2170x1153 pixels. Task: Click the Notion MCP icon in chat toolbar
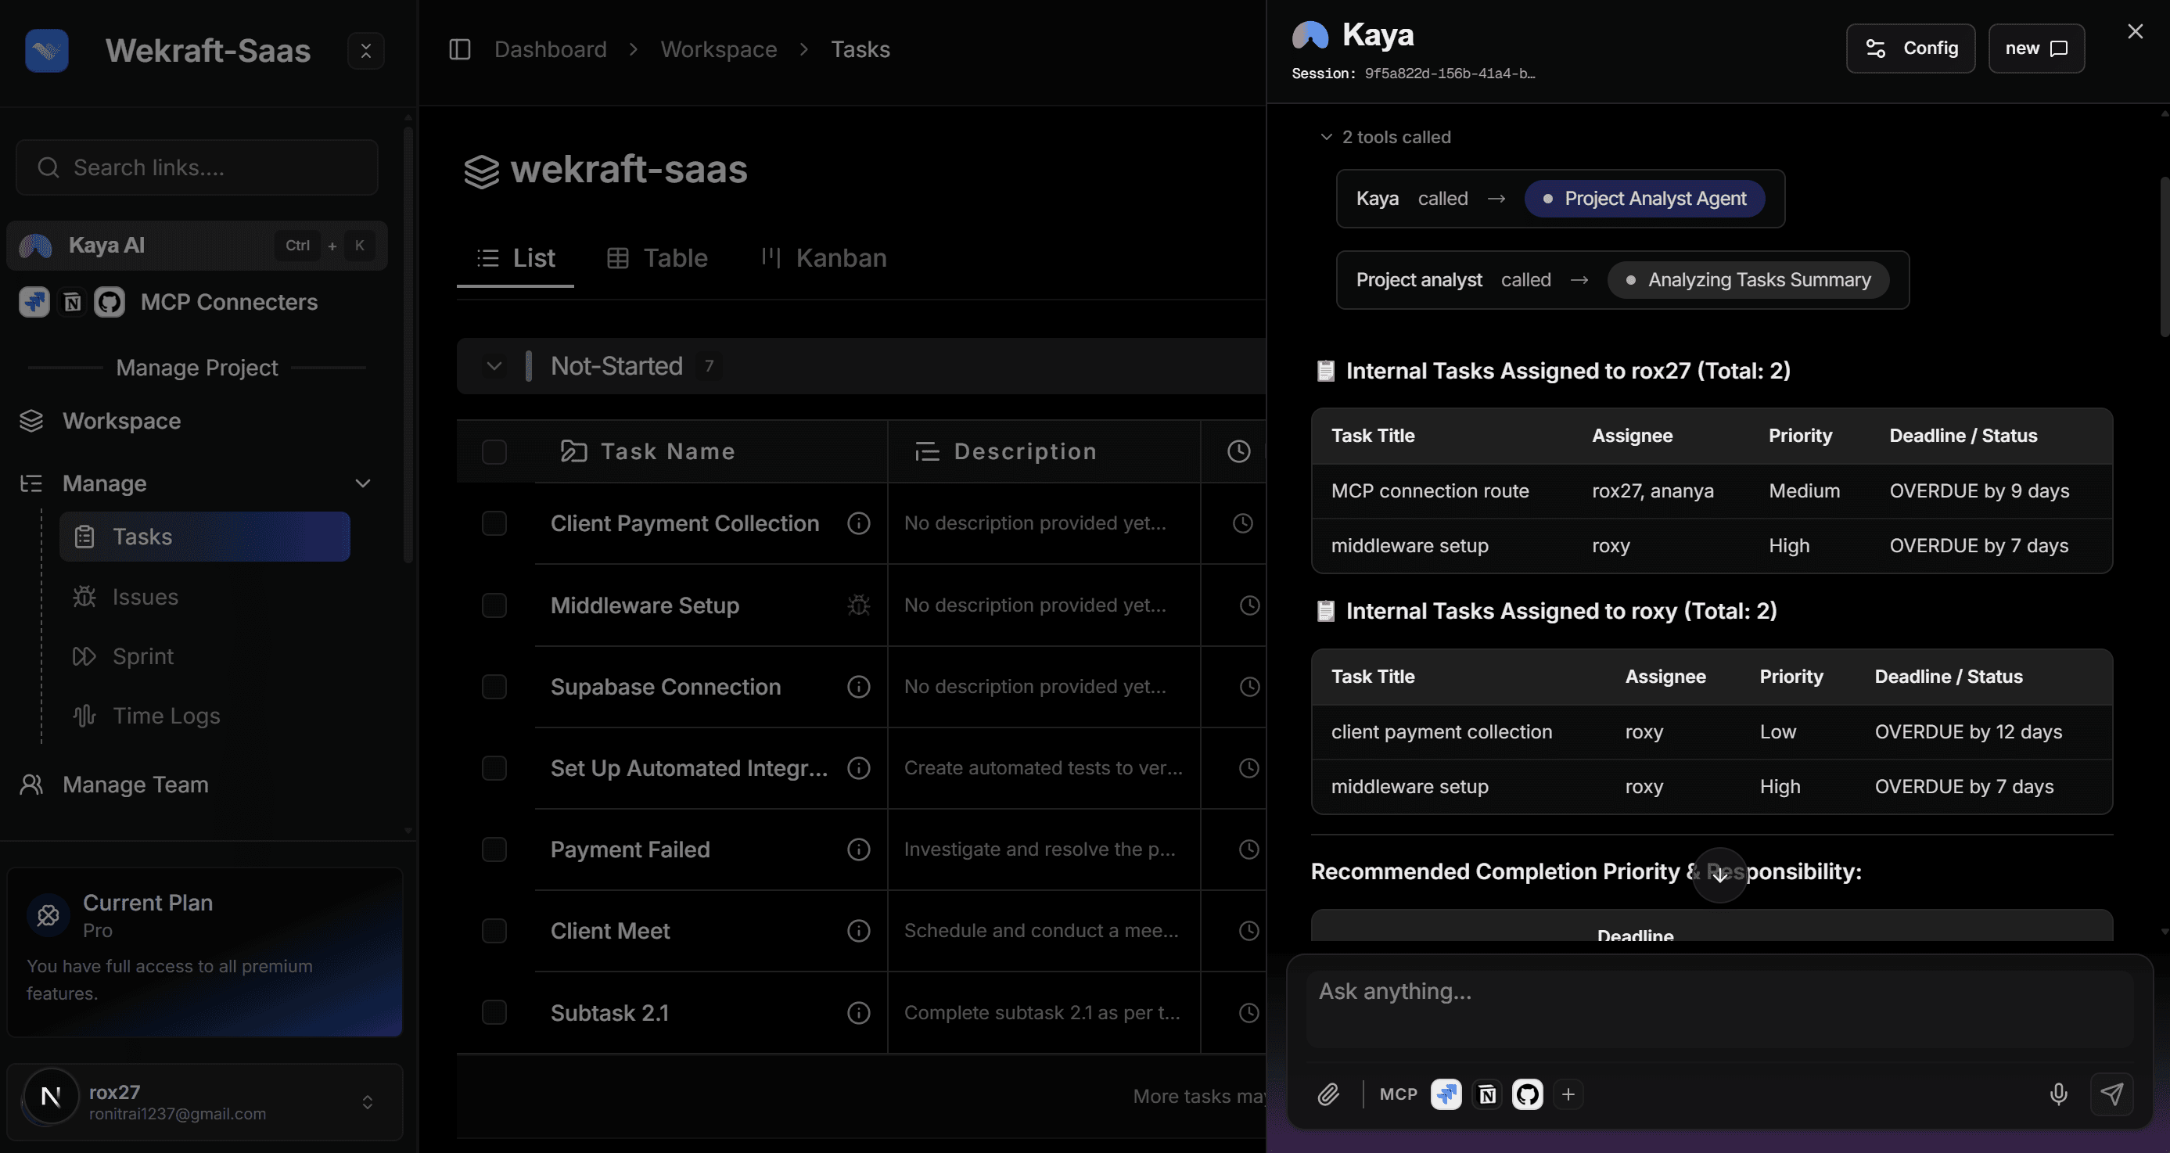(1487, 1094)
